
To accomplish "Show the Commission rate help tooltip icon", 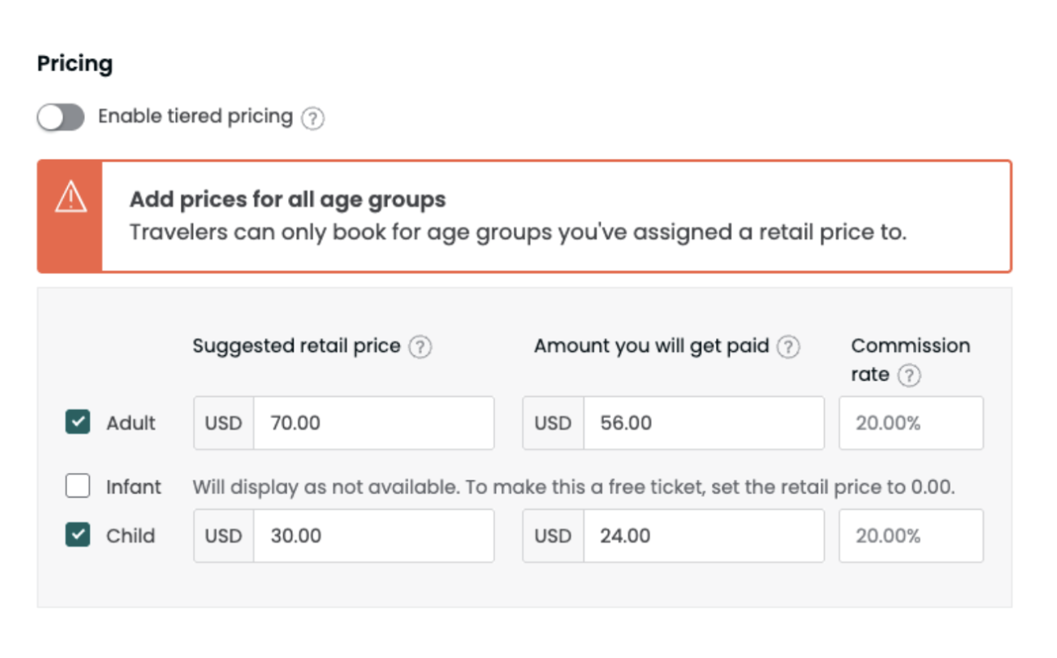I will coord(908,376).
